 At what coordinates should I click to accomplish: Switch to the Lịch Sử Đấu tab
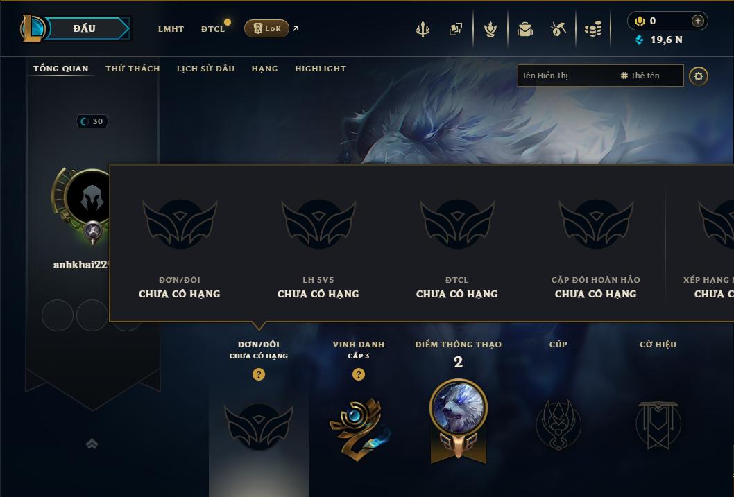tap(205, 69)
